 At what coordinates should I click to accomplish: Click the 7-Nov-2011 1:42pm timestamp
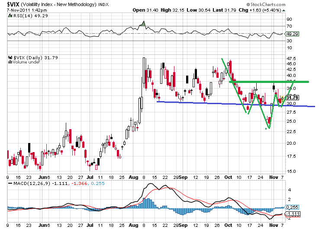tap(27, 10)
